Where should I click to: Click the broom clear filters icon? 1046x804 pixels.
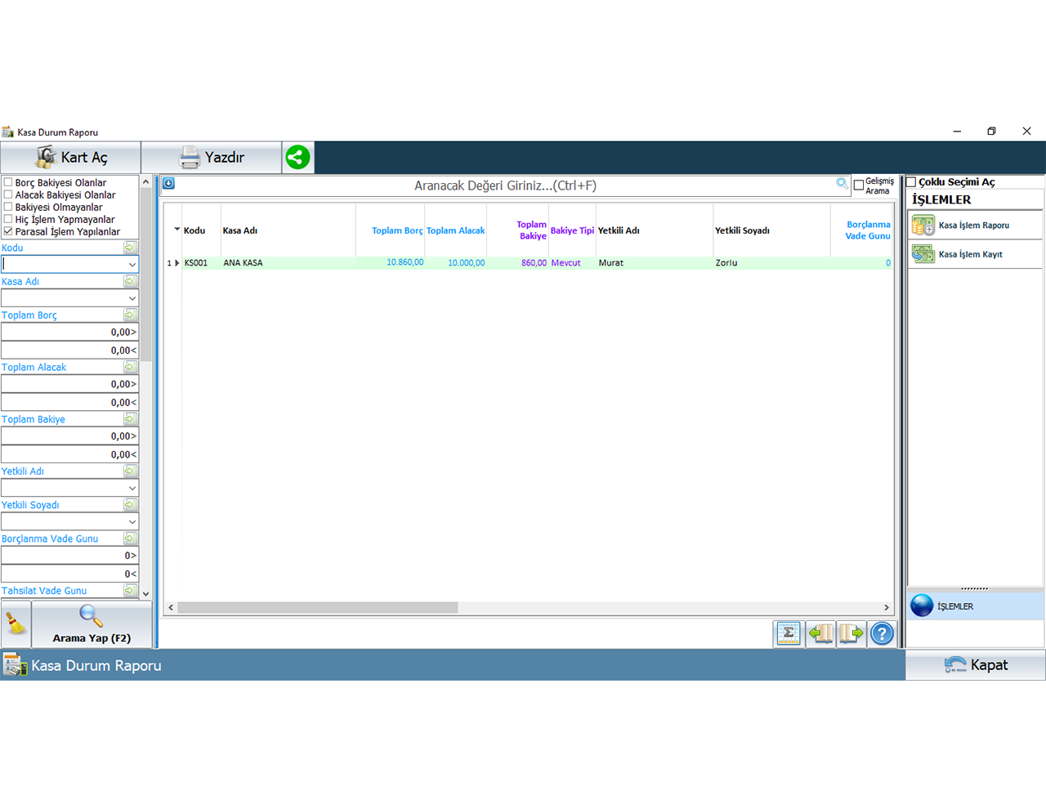click(x=16, y=625)
